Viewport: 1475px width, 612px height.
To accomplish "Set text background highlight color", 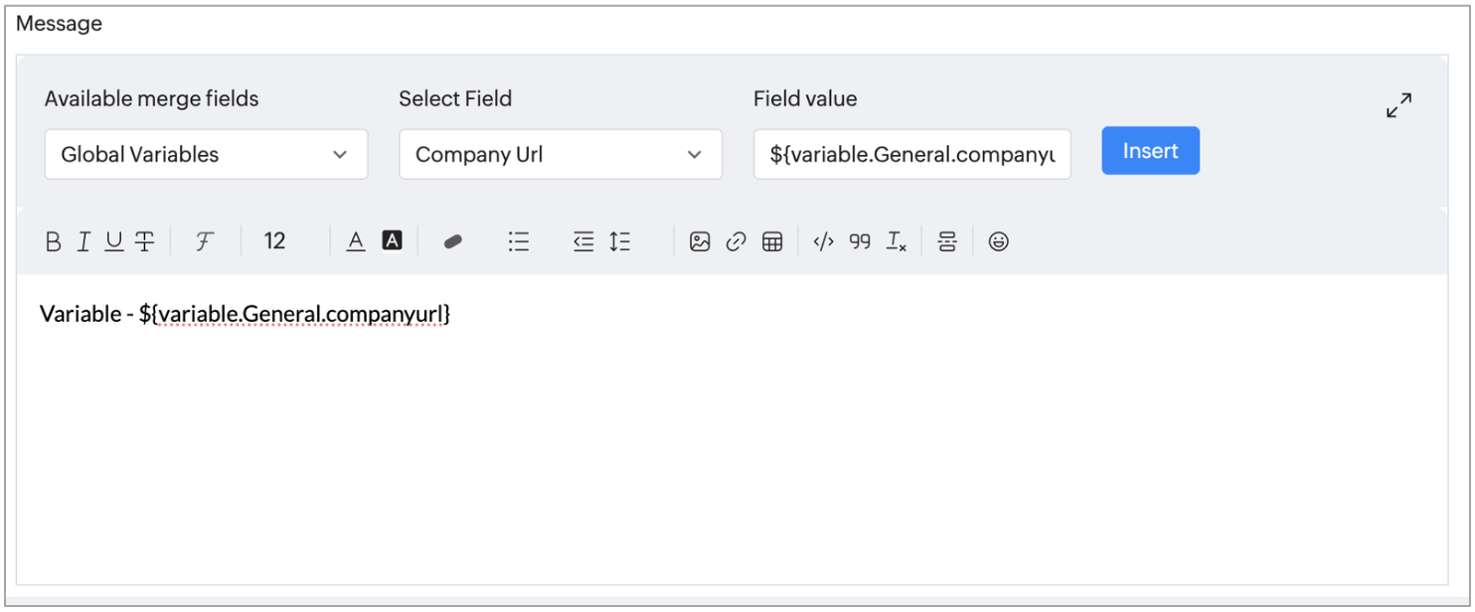I will (x=393, y=241).
